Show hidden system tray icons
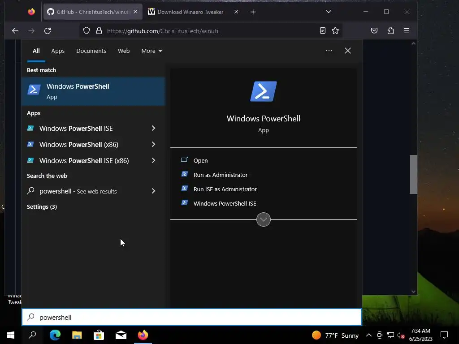 pos(369,335)
